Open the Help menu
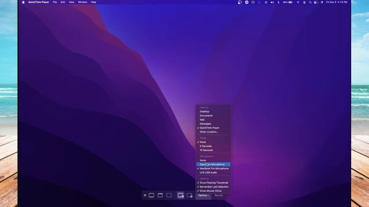Screen dimensions: 369x207 pos(93,2)
